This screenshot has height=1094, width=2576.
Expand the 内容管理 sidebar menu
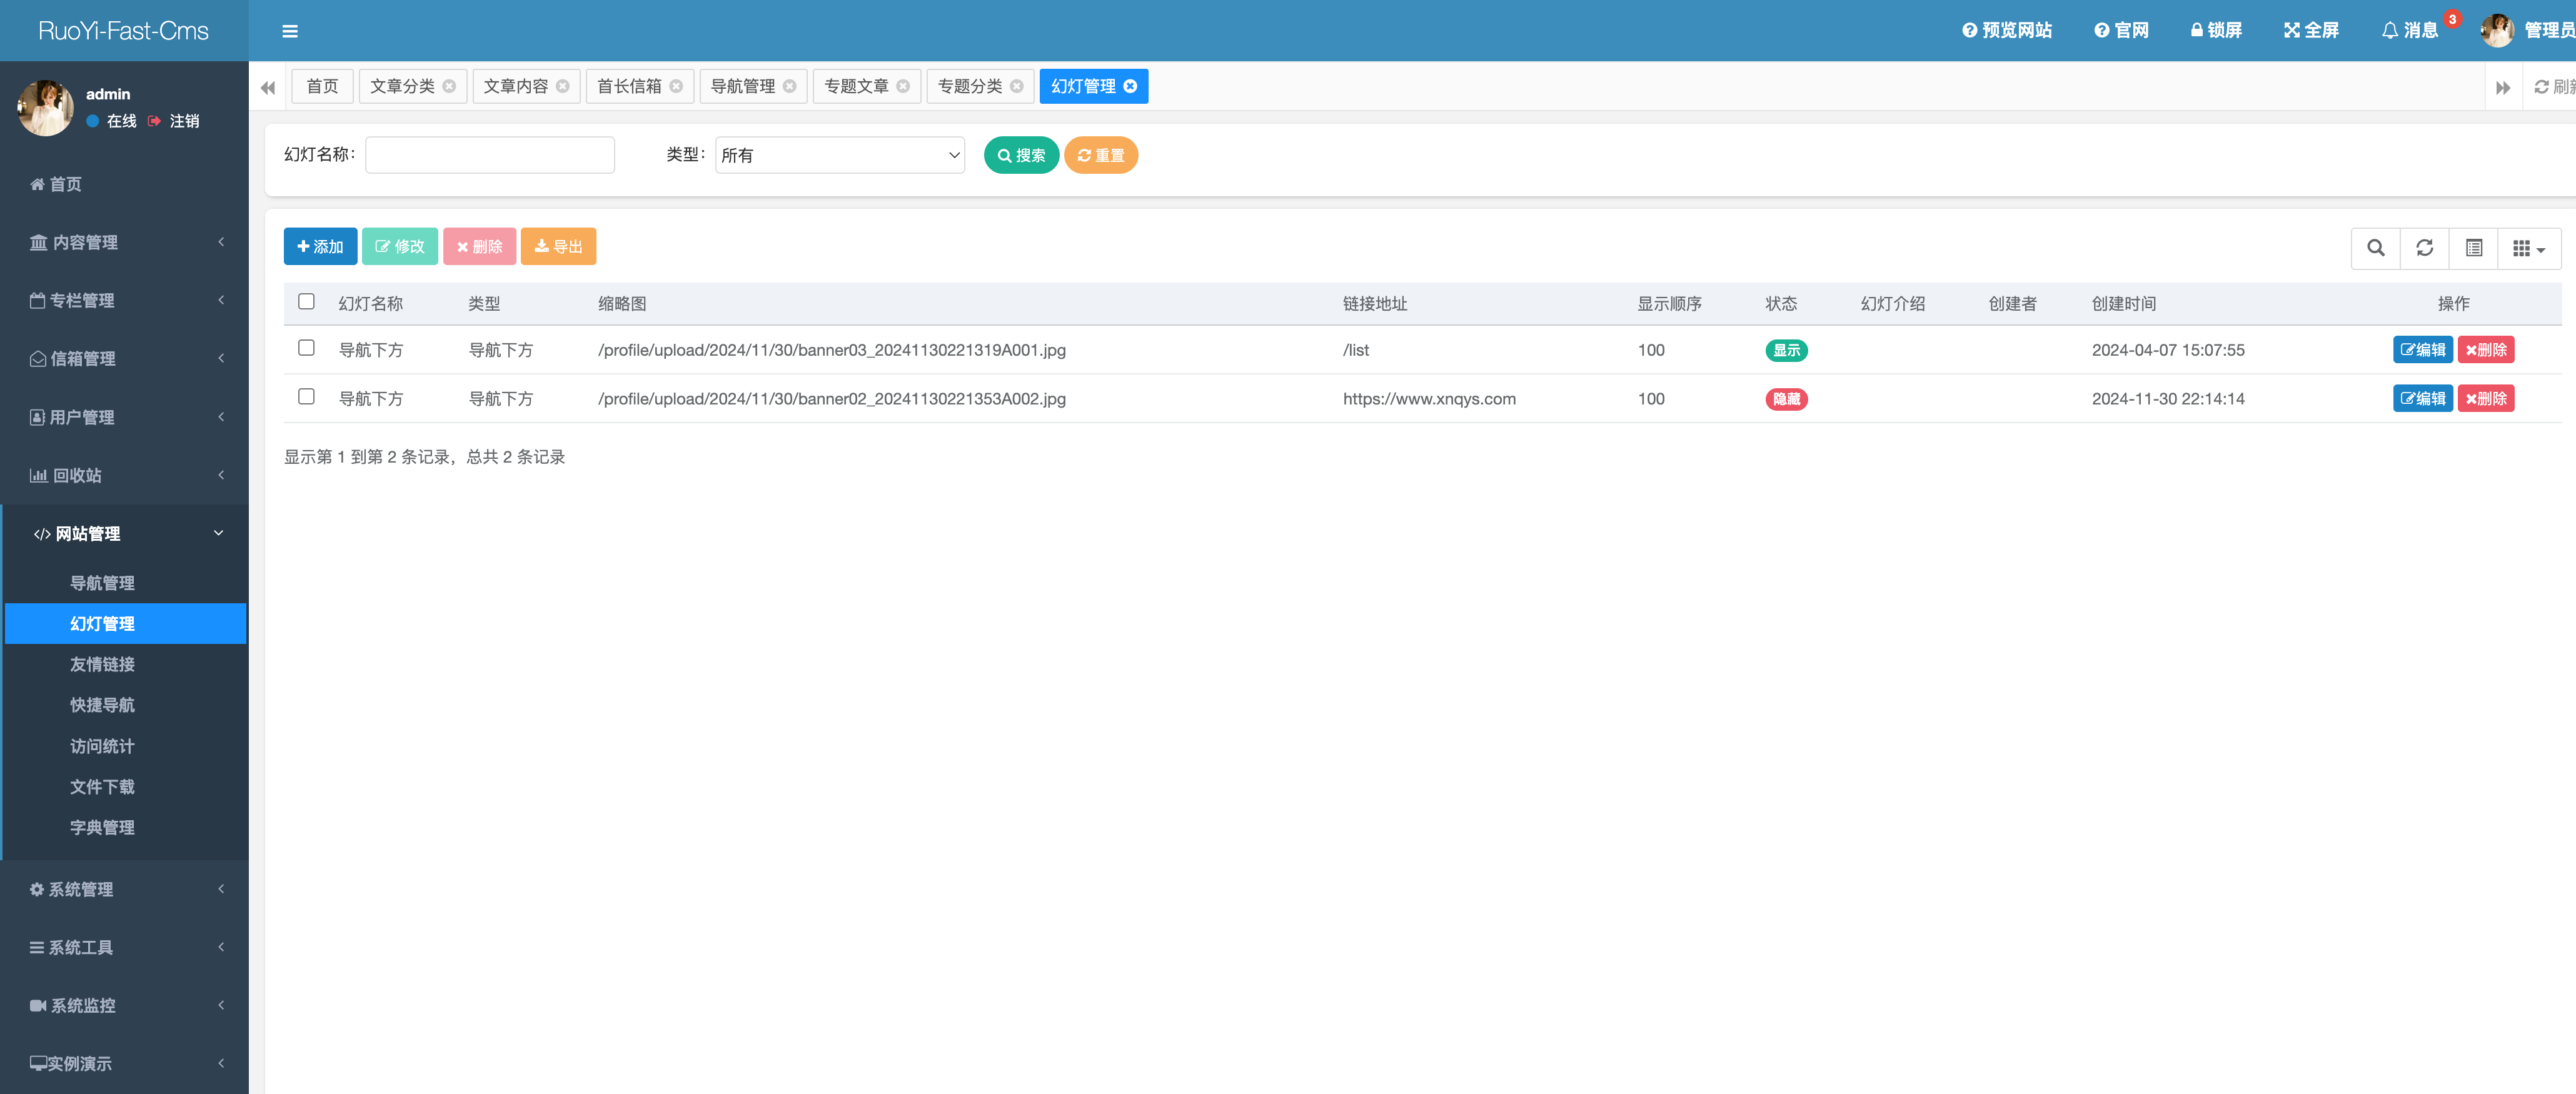[124, 242]
